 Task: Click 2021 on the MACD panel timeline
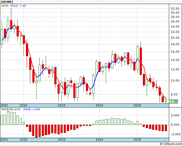tap(4, 140)
